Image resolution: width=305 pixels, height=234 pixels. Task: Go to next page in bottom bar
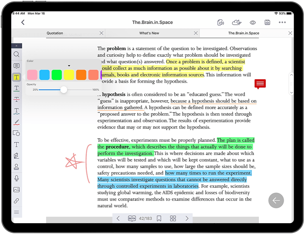187,218
